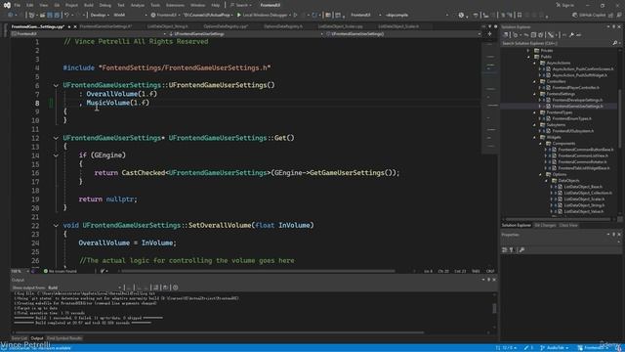Expand the Private folder in Solution Explorer
This screenshot has height=352, width=625.
[x=528, y=50]
